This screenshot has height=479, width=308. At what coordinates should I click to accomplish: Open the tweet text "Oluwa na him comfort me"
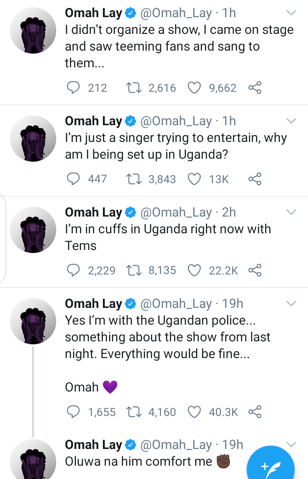138,461
